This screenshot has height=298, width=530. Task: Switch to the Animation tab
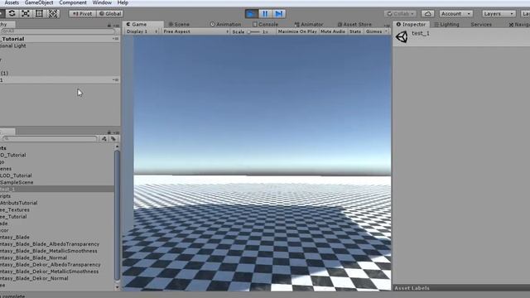coord(226,24)
